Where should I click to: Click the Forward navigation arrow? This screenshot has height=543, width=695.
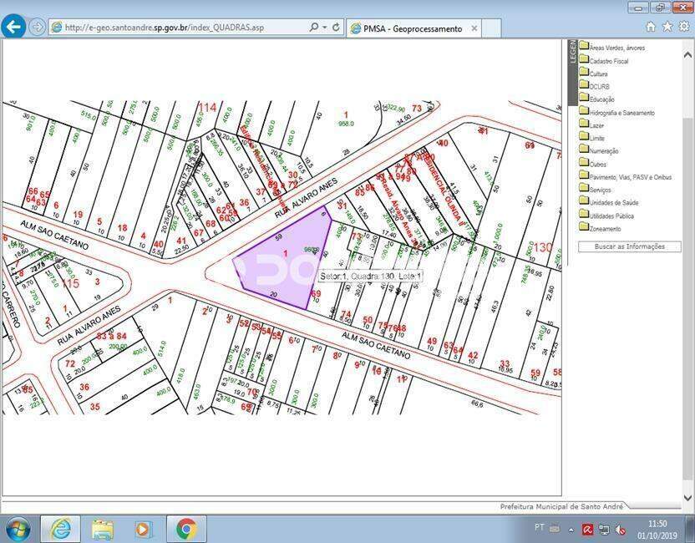point(37,27)
